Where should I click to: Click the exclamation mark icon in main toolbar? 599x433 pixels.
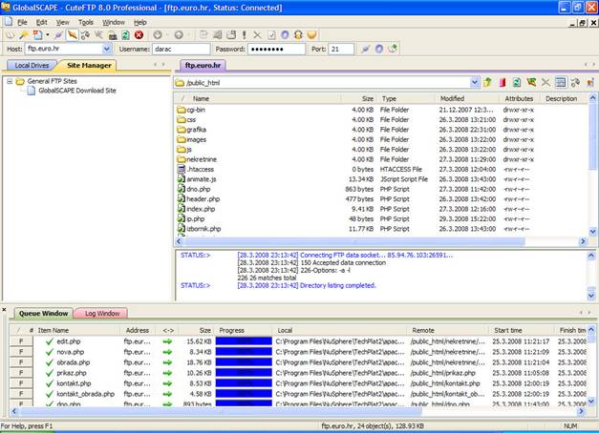pyautogui.click(x=244, y=34)
